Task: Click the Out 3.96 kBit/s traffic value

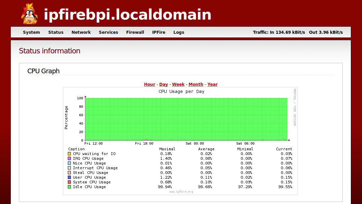Action: click(326, 32)
